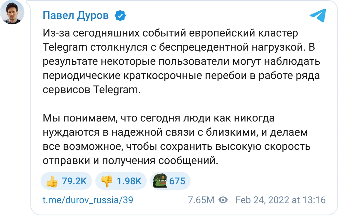Image resolution: width=338 pixels, height=216 pixels.
Task: Click the thumbs-up emoji
Action: [52, 182]
